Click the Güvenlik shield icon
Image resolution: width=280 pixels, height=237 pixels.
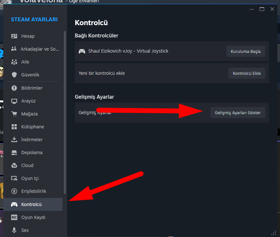(14, 75)
